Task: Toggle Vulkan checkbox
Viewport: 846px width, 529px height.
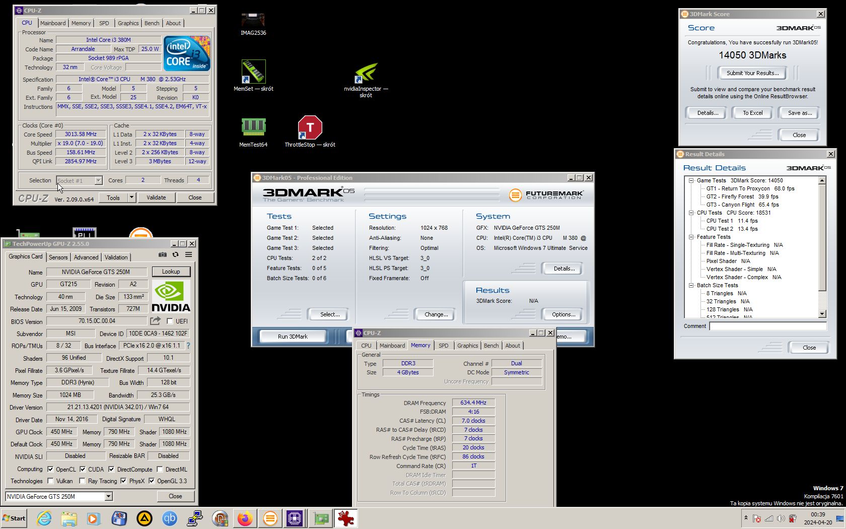Action: (50, 481)
